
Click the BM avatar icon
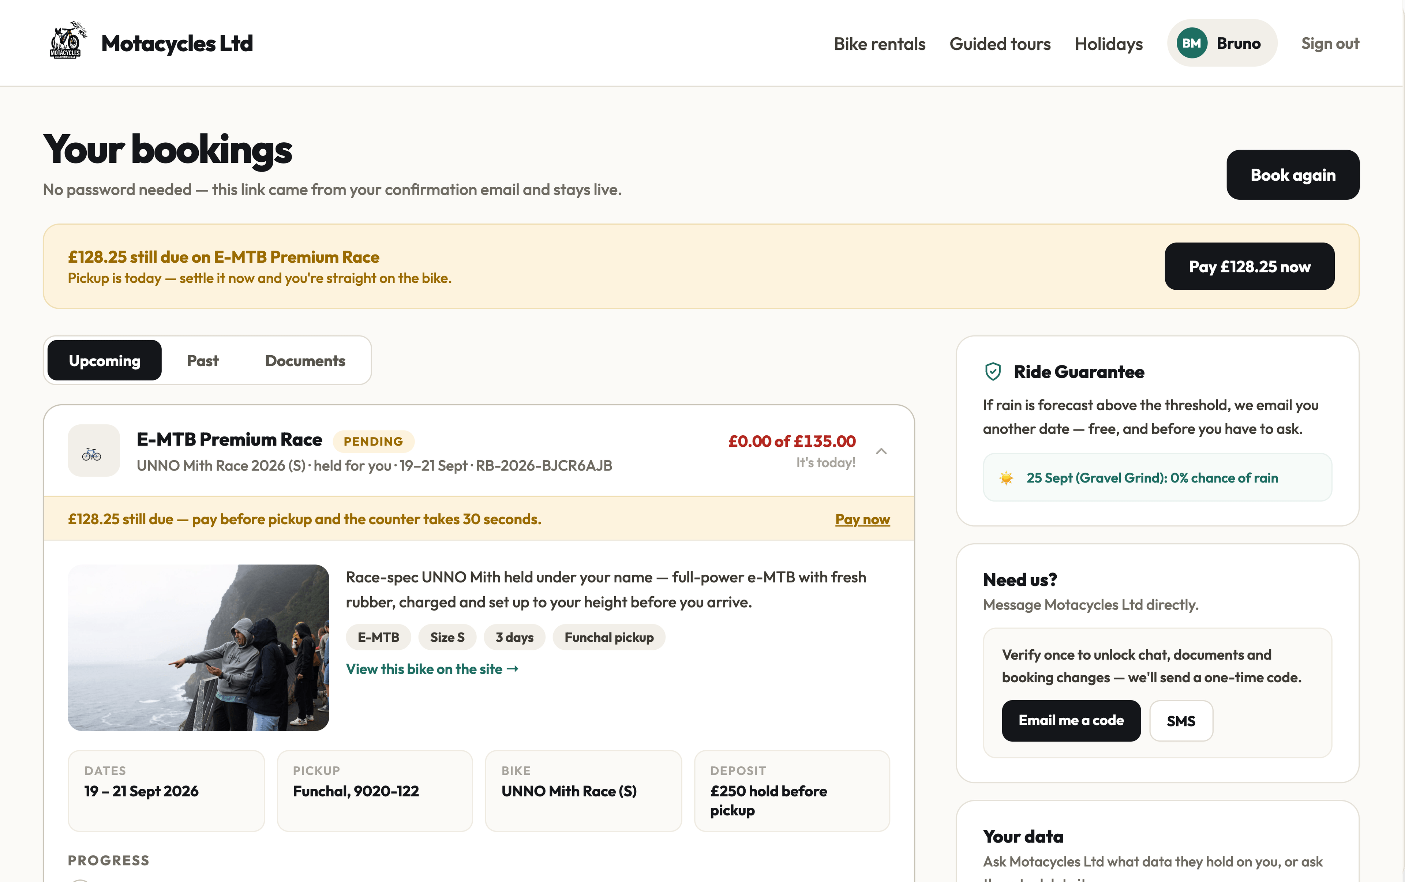point(1191,43)
